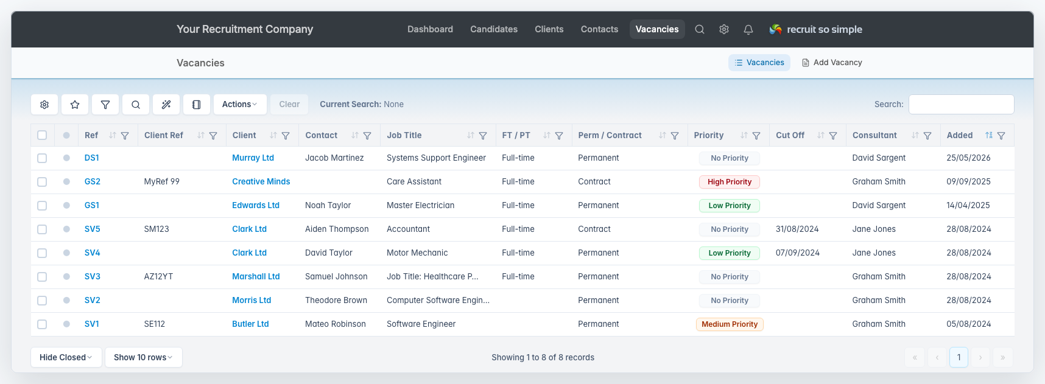Image resolution: width=1045 pixels, height=384 pixels.
Task: Open the Hide Closed dropdown
Action: pos(66,357)
